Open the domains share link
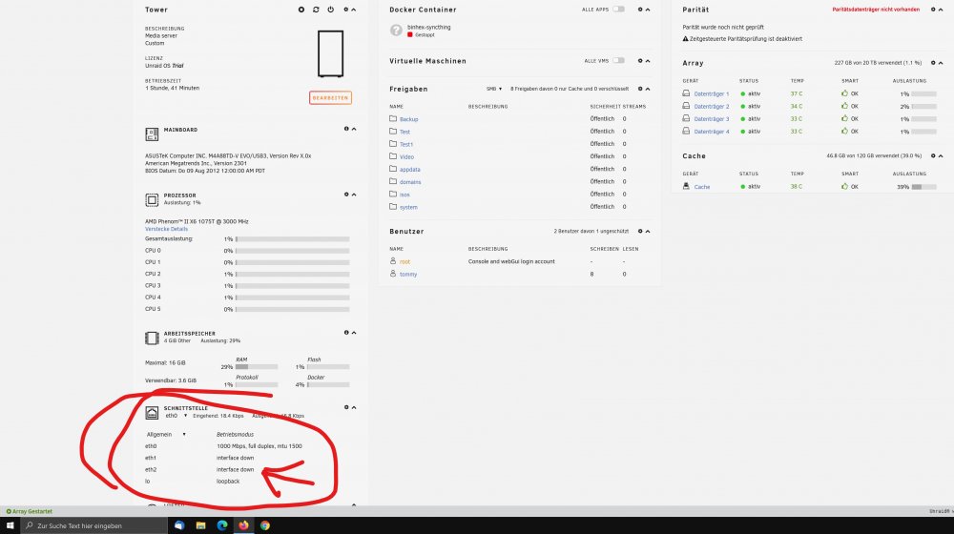The height and width of the screenshot is (534, 954). click(410, 182)
